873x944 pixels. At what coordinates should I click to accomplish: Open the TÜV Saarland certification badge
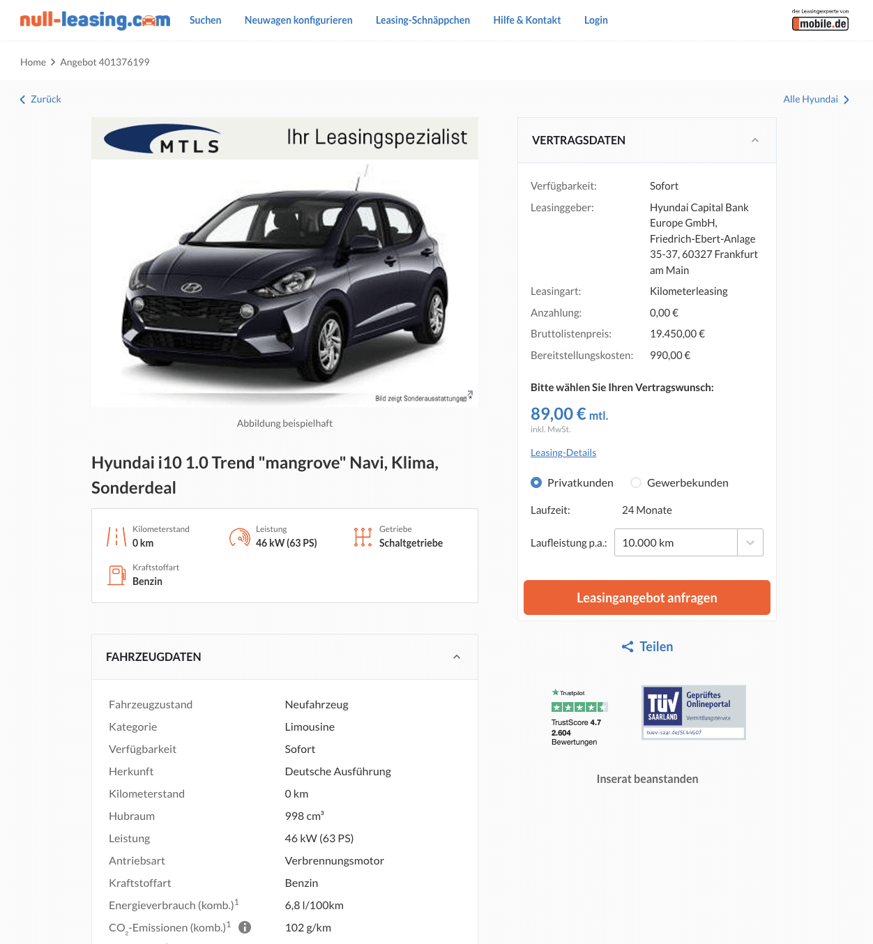click(x=694, y=712)
